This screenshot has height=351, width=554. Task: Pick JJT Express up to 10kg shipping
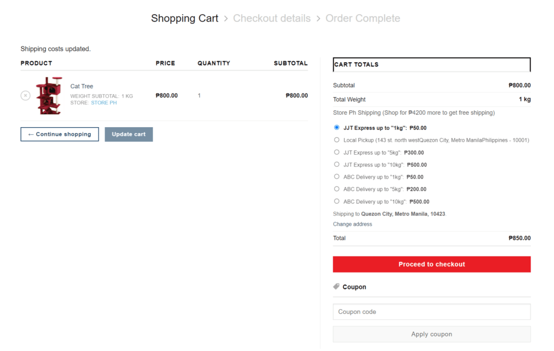click(x=337, y=164)
